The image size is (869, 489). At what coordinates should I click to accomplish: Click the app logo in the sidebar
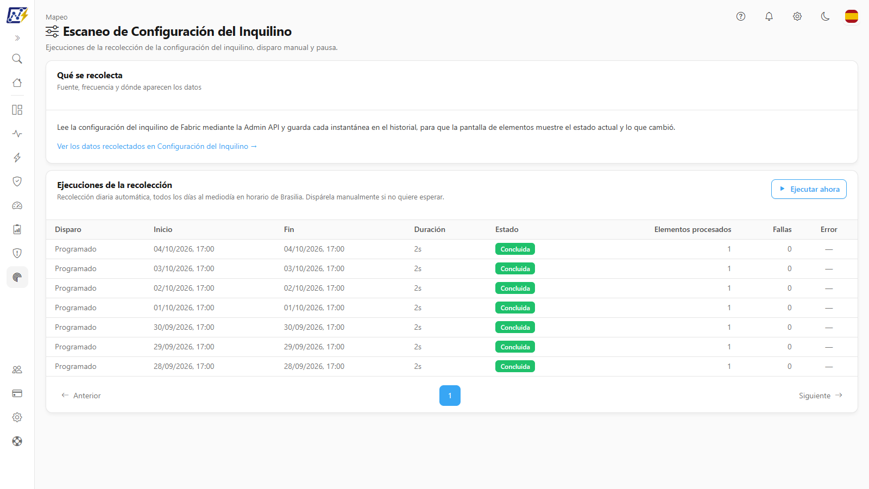(x=17, y=15)
